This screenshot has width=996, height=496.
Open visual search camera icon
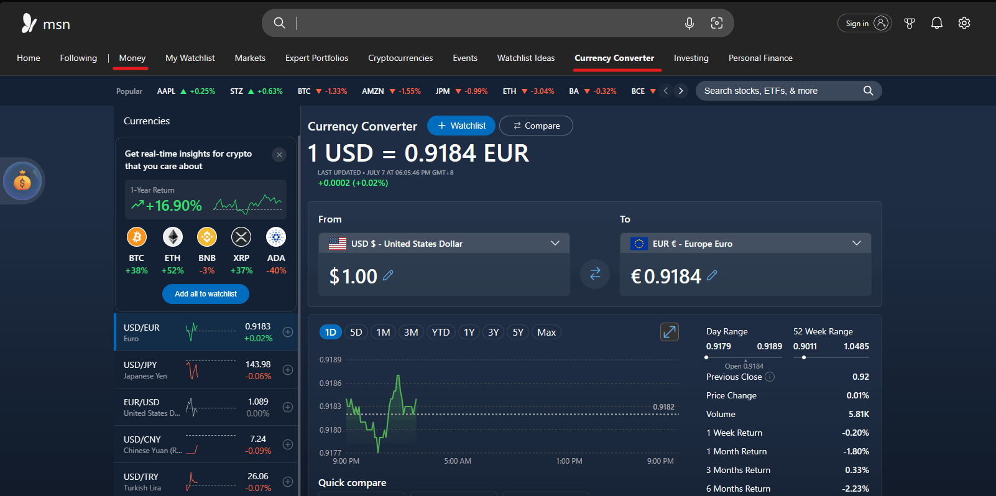pos(717,23)
